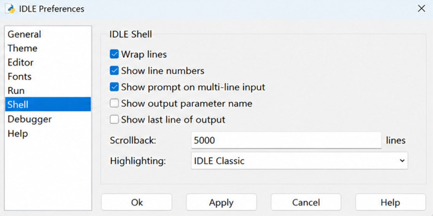
Task: Uncheck the Wrap lines checkbox
Action: (114, 54)
